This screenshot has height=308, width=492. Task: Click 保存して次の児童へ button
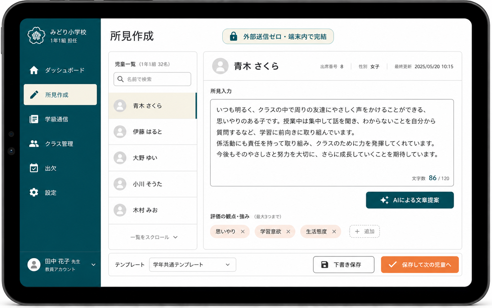pos(420,265)
